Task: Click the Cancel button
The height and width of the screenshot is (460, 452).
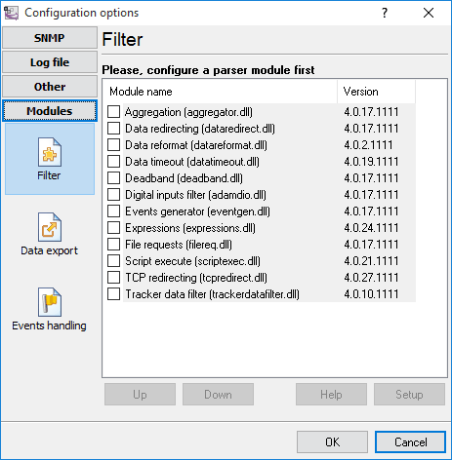Action: coord(410,441)
